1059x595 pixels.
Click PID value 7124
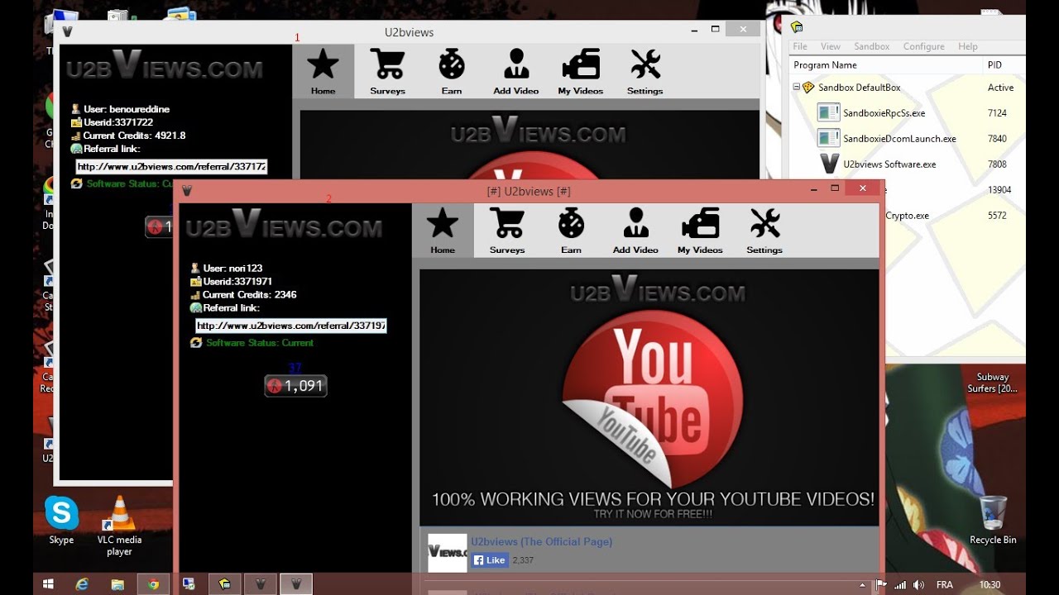pyautogui.click(x=997, y=113)
